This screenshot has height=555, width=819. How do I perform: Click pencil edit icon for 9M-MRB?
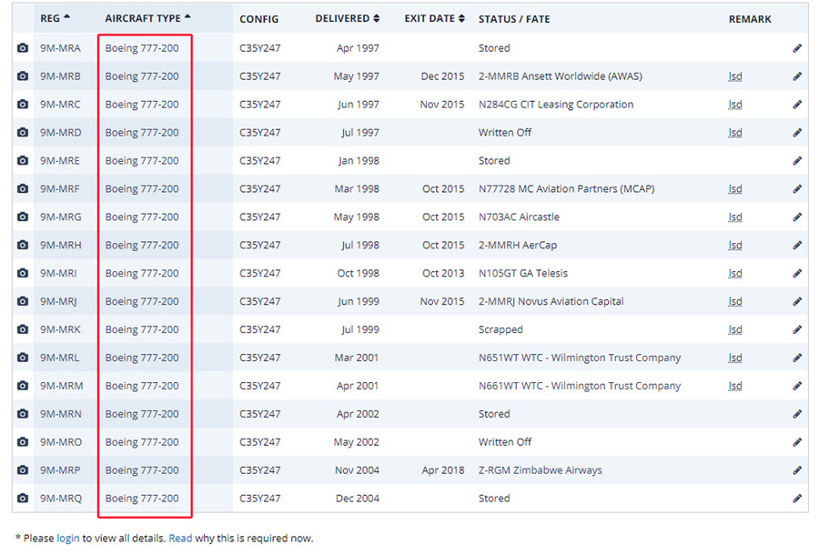(797, 76)
